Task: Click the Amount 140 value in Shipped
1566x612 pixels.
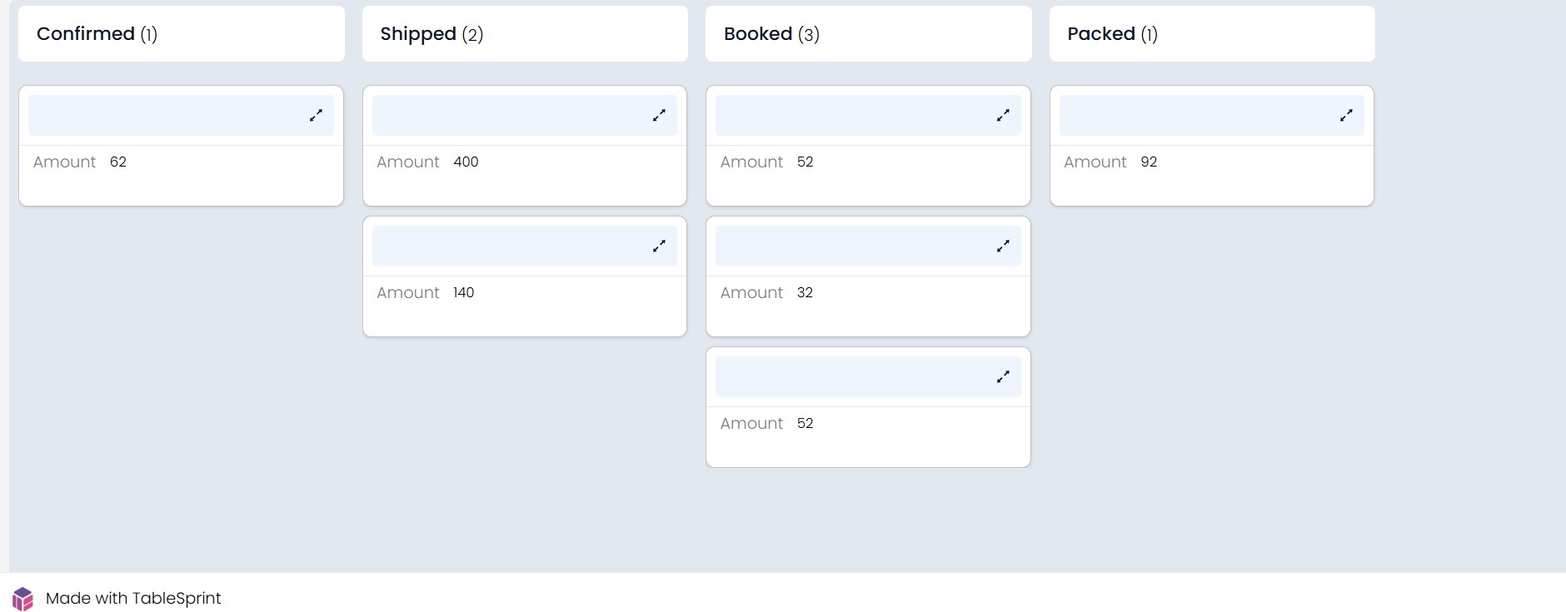Action: (463, 293)
